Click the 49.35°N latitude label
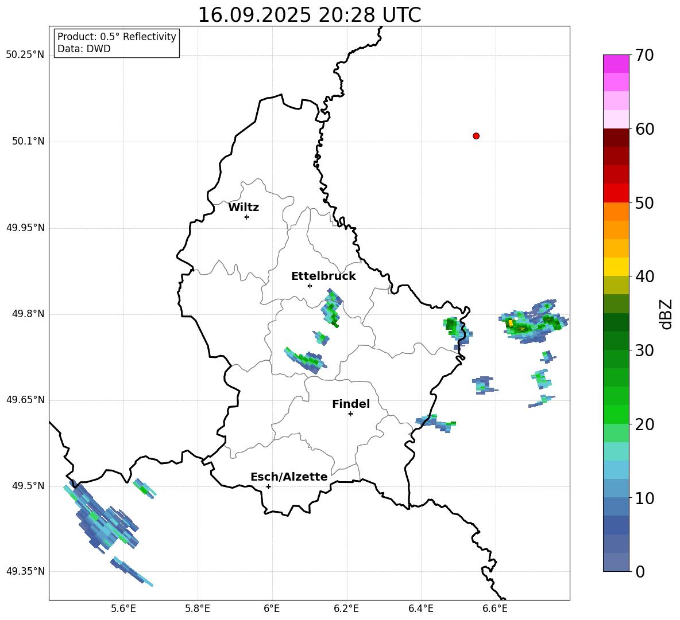 click(25, 571)
